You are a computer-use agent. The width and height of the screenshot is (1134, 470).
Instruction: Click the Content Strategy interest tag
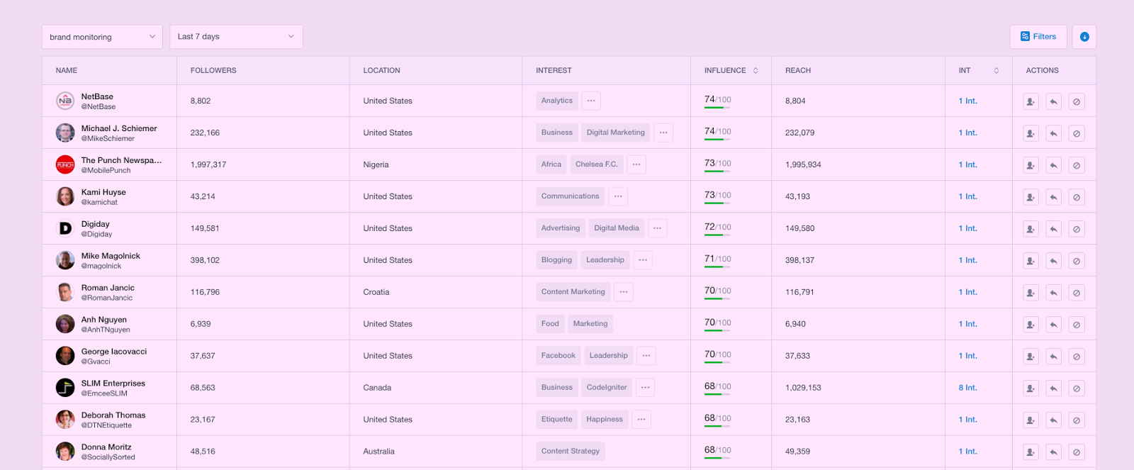[571, 452]
